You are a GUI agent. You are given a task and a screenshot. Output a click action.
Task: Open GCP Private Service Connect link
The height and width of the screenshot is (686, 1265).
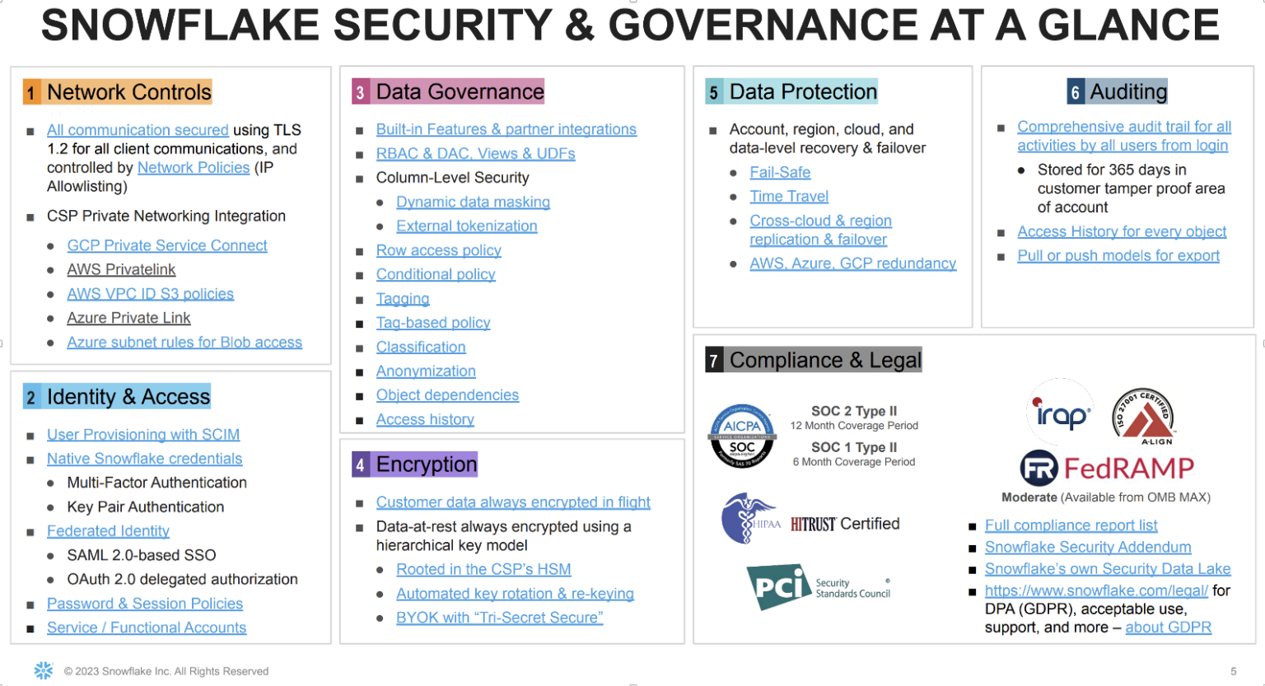167,245
